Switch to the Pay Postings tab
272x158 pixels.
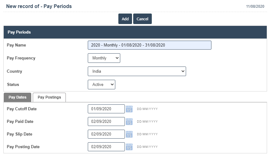pos(49,97)
